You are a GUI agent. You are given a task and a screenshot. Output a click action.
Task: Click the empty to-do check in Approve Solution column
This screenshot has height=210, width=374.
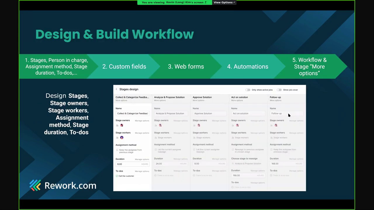[x=194, y=175]
